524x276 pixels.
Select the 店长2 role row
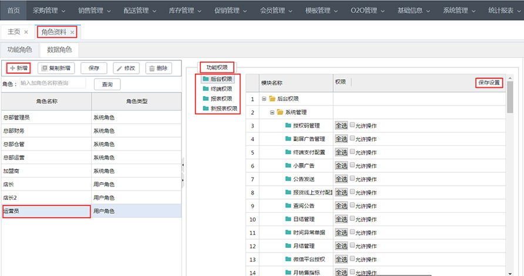91,197
